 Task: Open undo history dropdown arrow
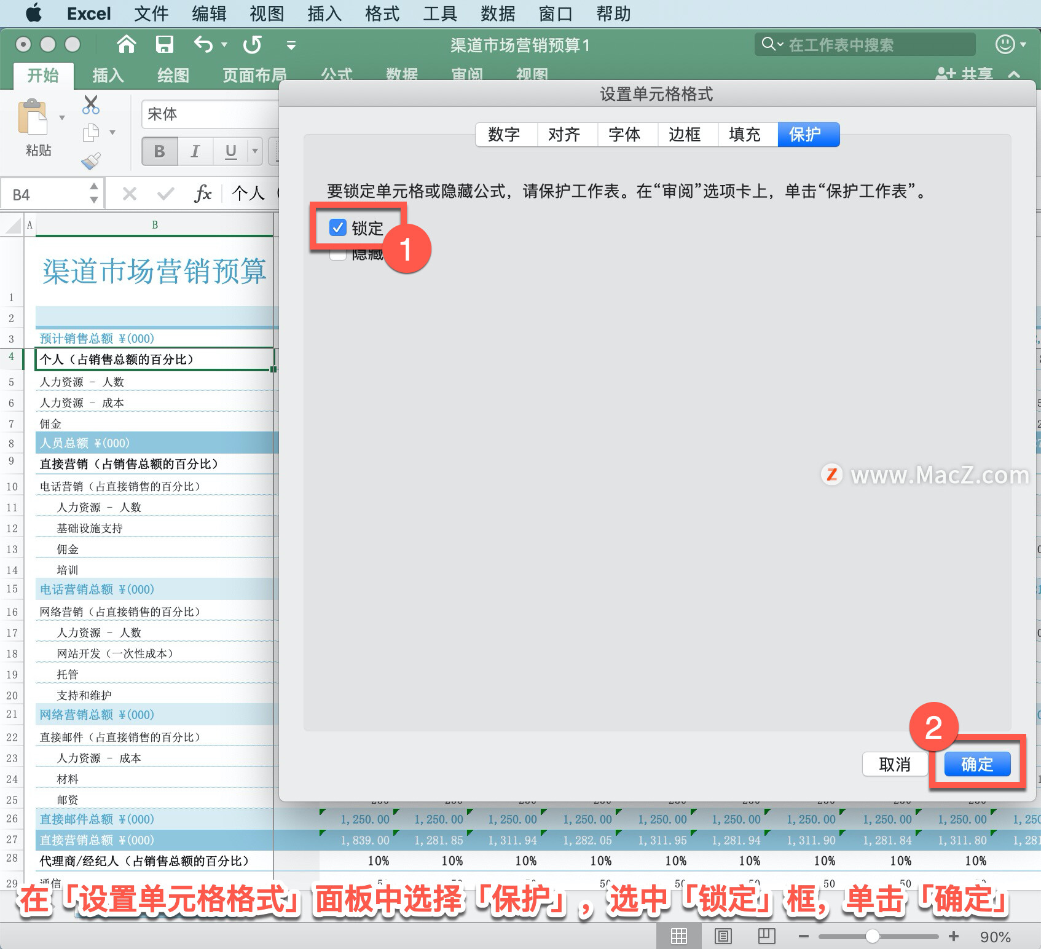coord(224,44)
